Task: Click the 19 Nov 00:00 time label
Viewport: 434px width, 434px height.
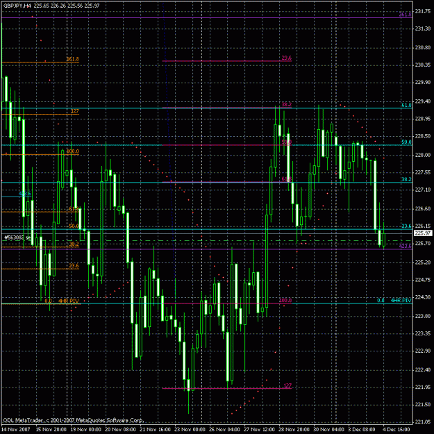Action: (x=86, y=430)
